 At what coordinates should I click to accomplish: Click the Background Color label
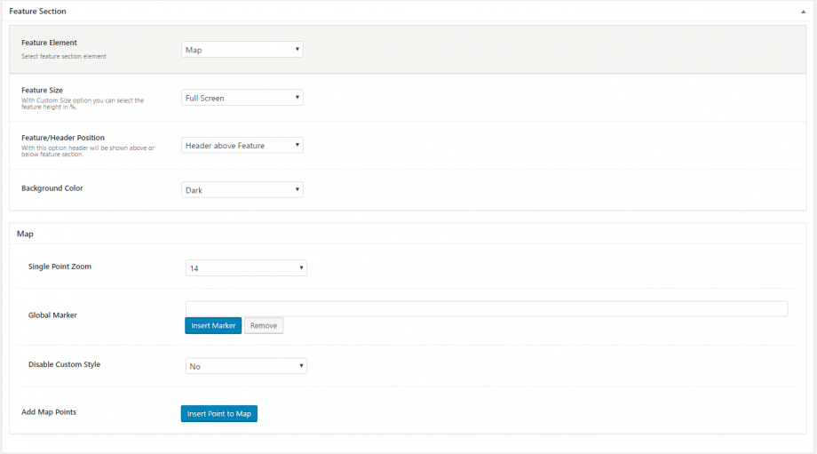pos(52,188)
